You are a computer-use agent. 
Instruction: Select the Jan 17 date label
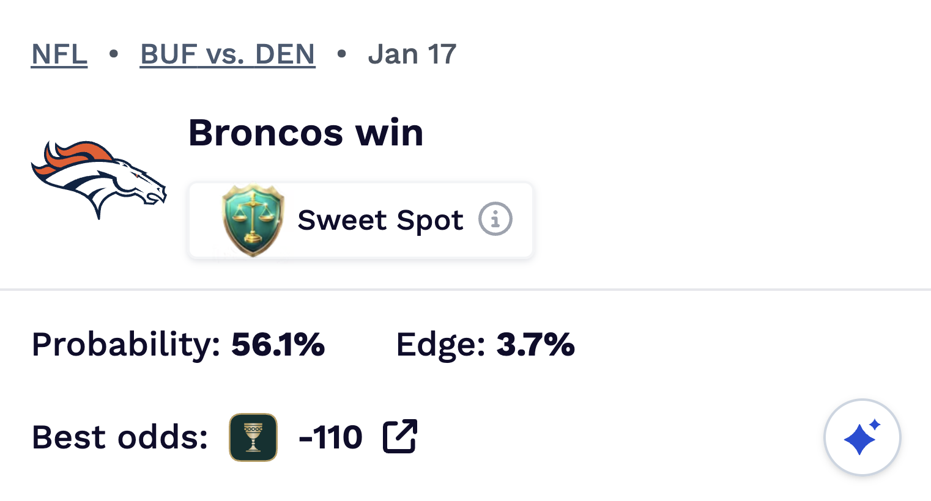click(x=412, y=54)
